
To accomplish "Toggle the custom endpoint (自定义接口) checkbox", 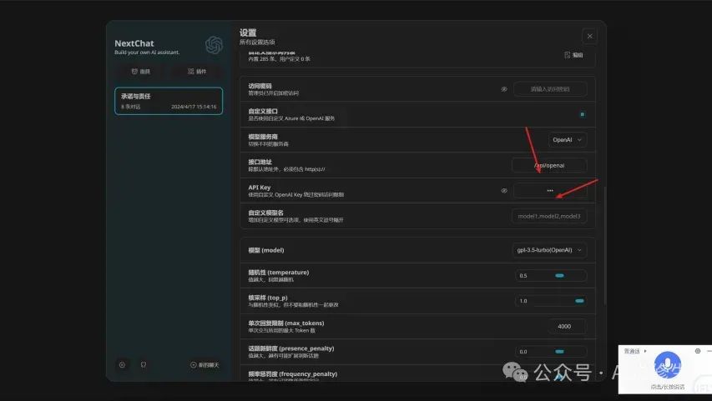I will click(582, 114).
